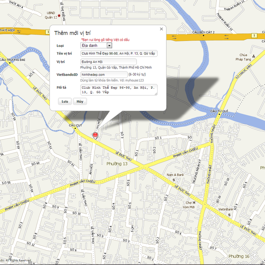The width and height of the screenshot is (265, 265).
Task: Click the Cầu Từ Quí bridge dot
Action: (220, 114)
